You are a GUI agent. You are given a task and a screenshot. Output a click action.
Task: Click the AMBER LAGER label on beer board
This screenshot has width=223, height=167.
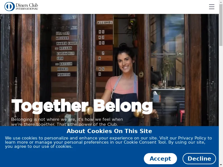click(67, 43)
